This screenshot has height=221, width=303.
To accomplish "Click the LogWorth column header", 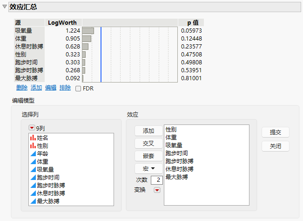I will [x=62, y=23].
